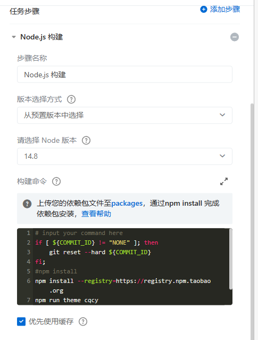Click the 步骤名称 input field
The height and width of the screenshot is (340, 258).
[124, 75]
